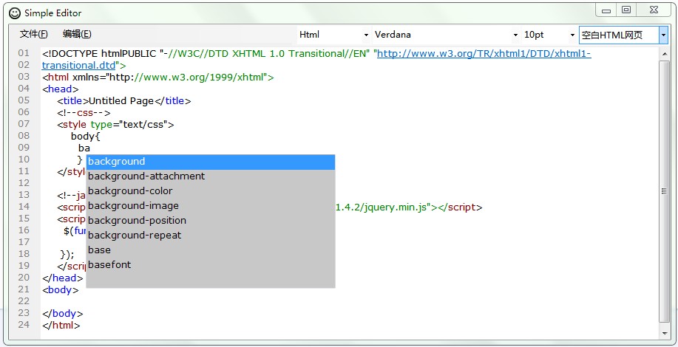This screenshot has height=347, width=678.
Task: Click the scrollbar up arrow
Action: (664, 54)
